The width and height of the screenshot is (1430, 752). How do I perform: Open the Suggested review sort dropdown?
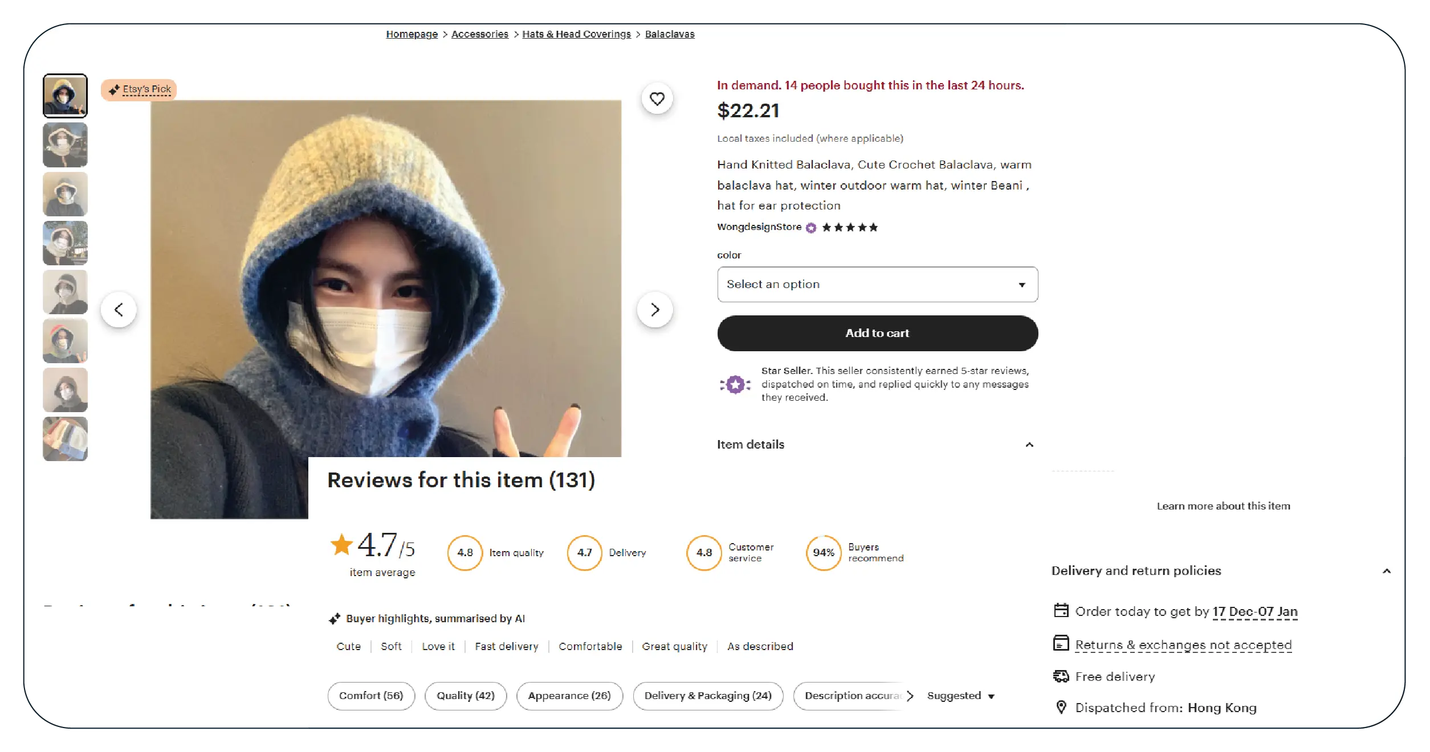[x=960, y=696]
